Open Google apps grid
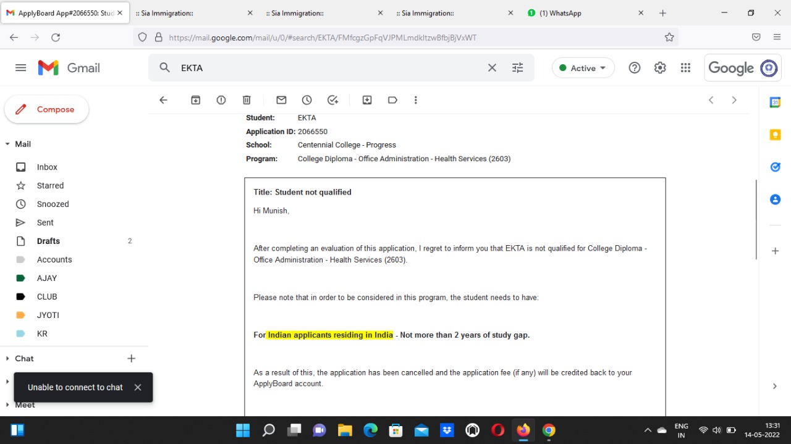 tap(685, 68)
